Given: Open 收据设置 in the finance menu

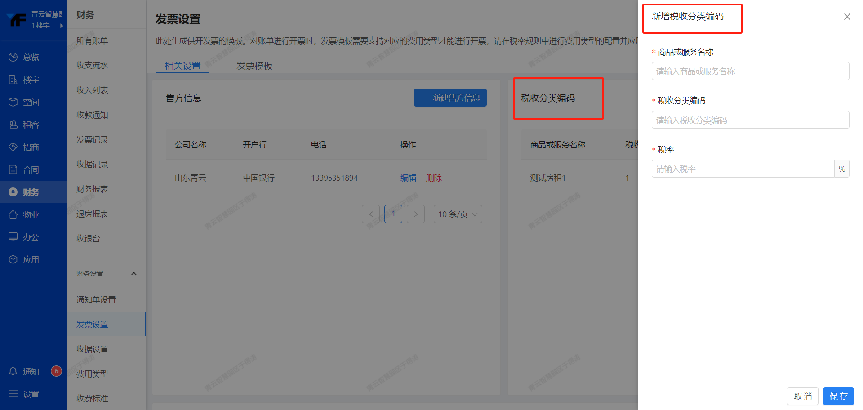Looking at the screenshot, I should [92, 349].
